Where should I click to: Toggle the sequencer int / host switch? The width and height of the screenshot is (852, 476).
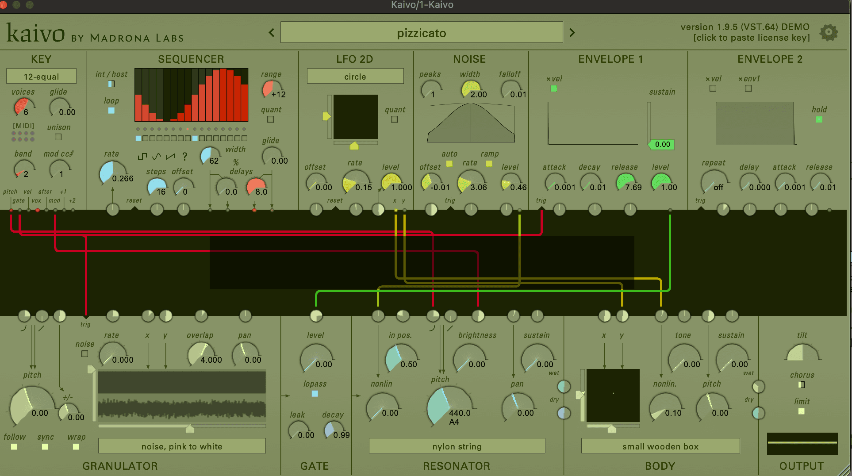(111, 84)
